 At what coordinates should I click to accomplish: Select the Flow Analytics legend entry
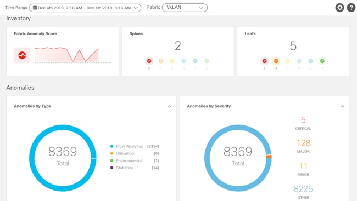point(135,146)
